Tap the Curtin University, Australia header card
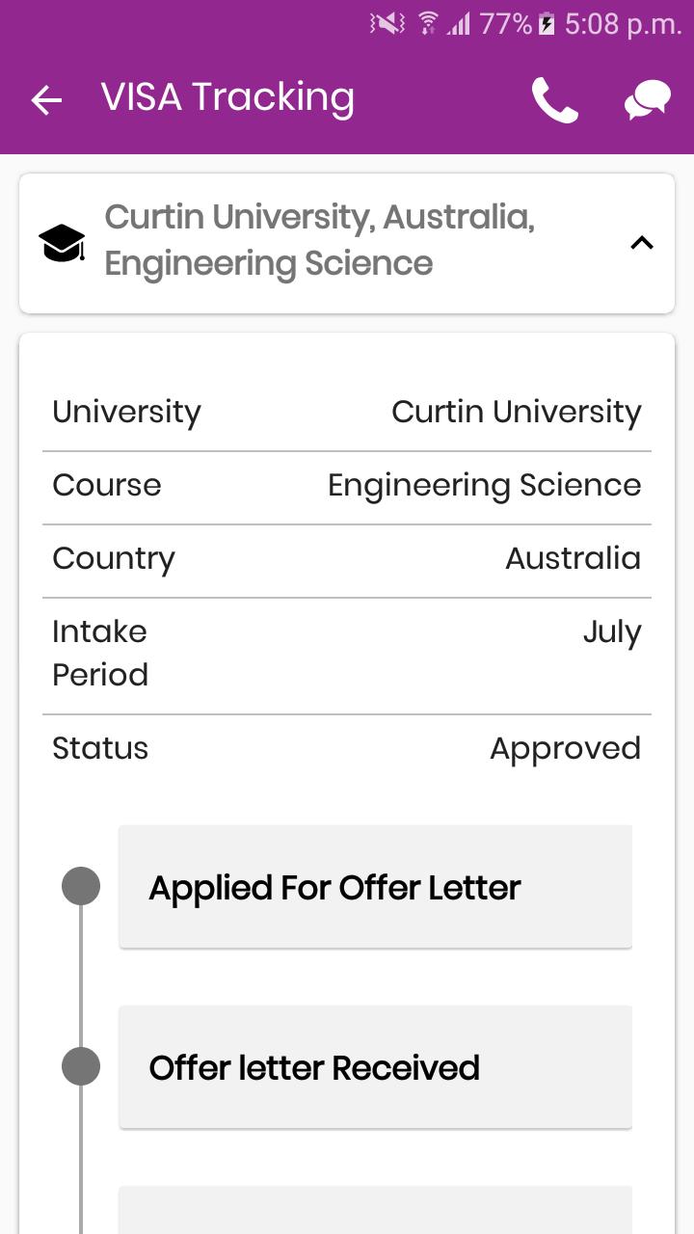This screenshot has width=694, height=1234. click(x=347, y=243)
